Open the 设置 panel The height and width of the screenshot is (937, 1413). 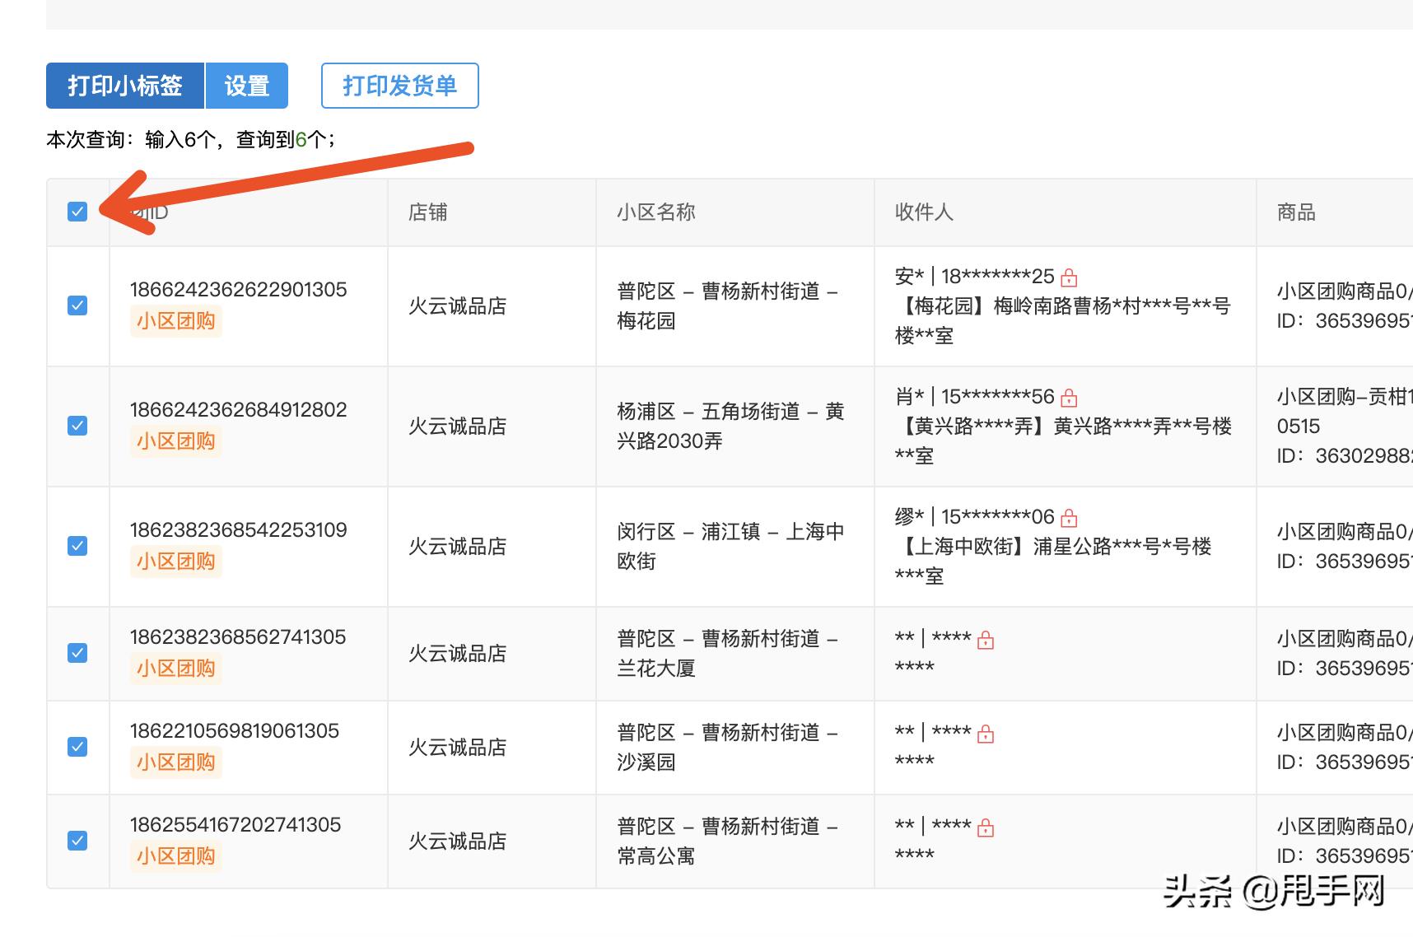[x=246, y=85]
